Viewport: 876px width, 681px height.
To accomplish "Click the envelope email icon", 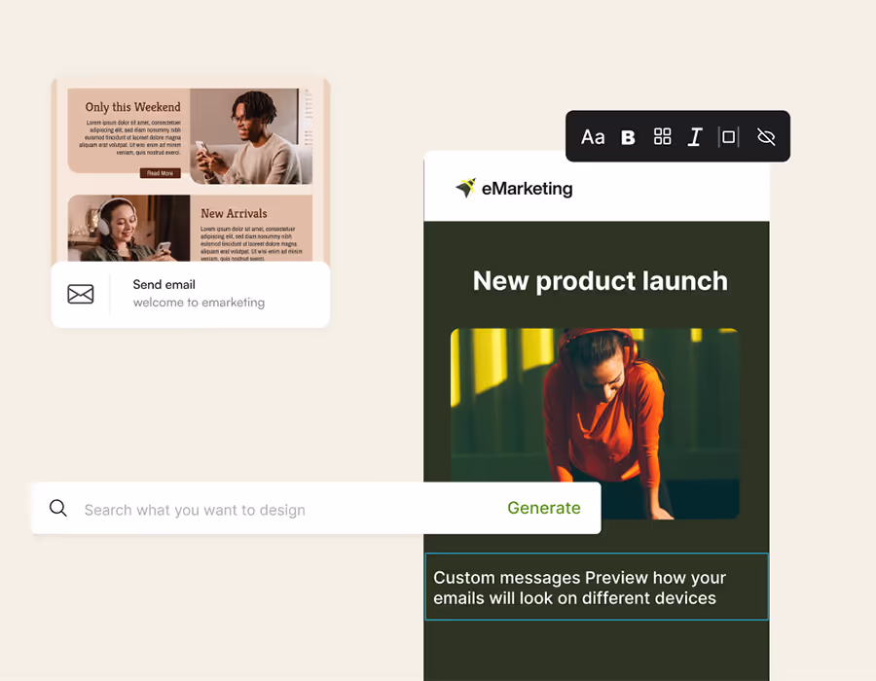I will pyautogui.click(x=81, y=294).
